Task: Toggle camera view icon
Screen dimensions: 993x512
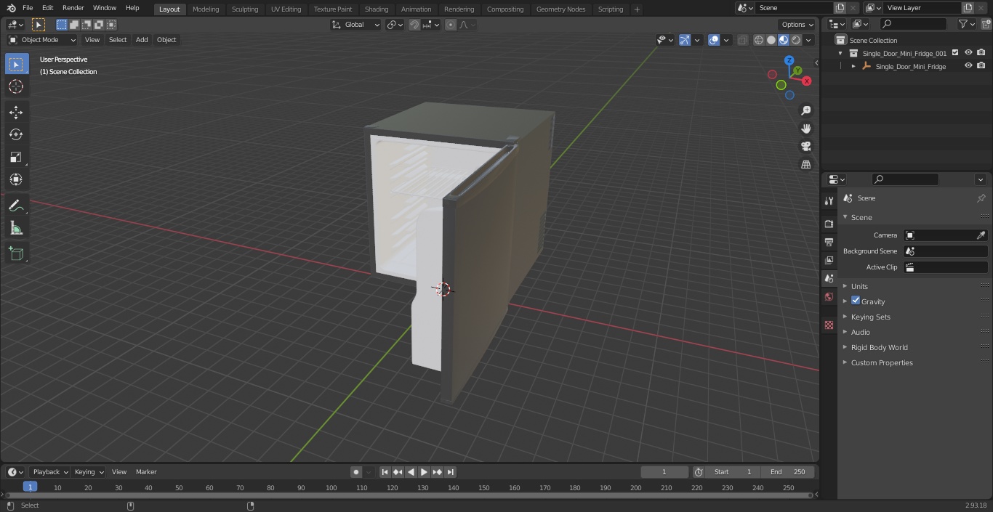Action: 805,147
